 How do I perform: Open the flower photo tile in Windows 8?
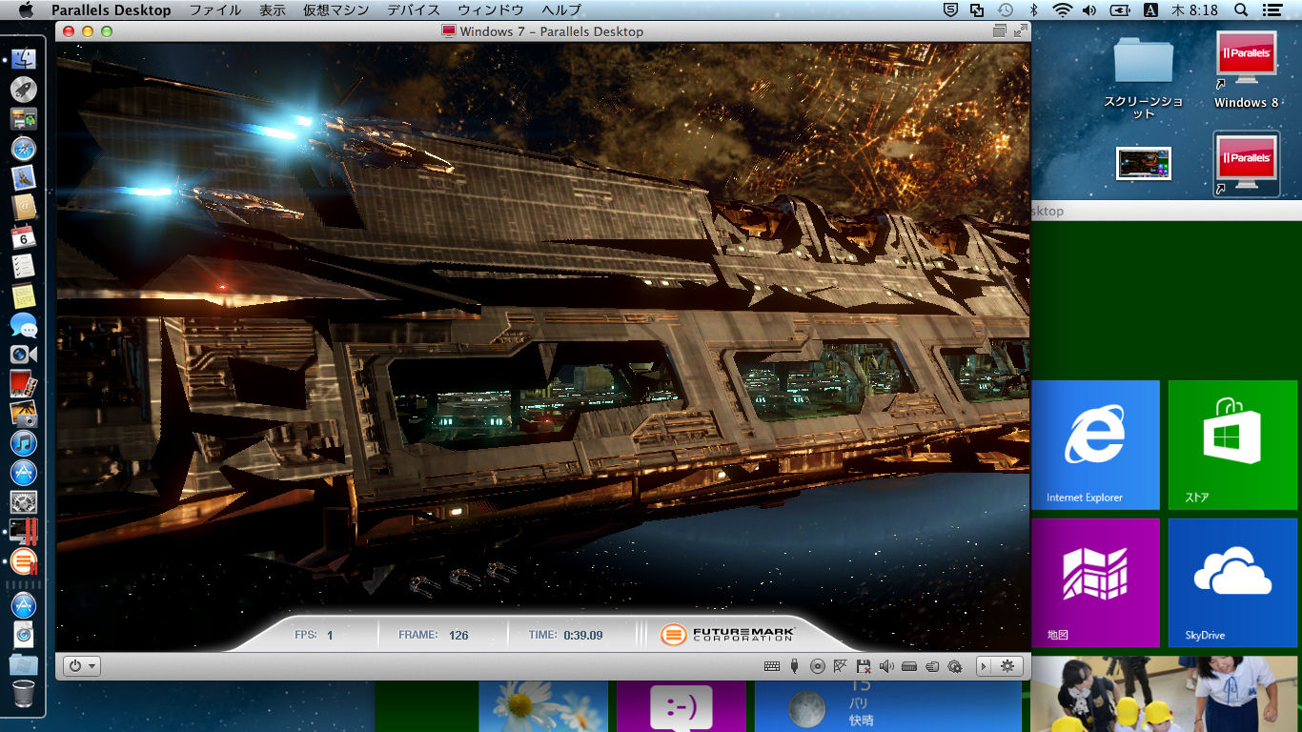[543, 706]
